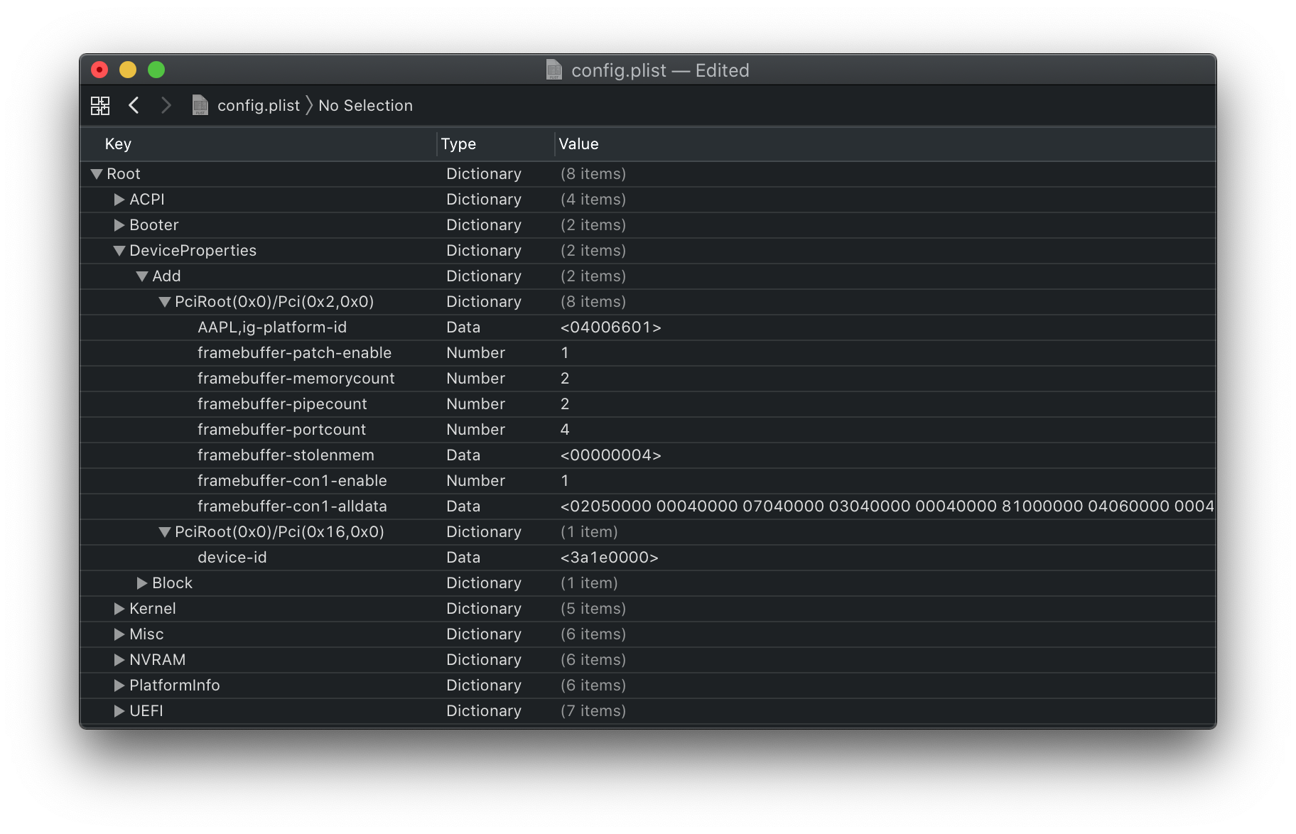The height and width of the screenshot is (834, 1296).
Task: Click the Dictionary type of the Kernel row
Action: [483, 608]
